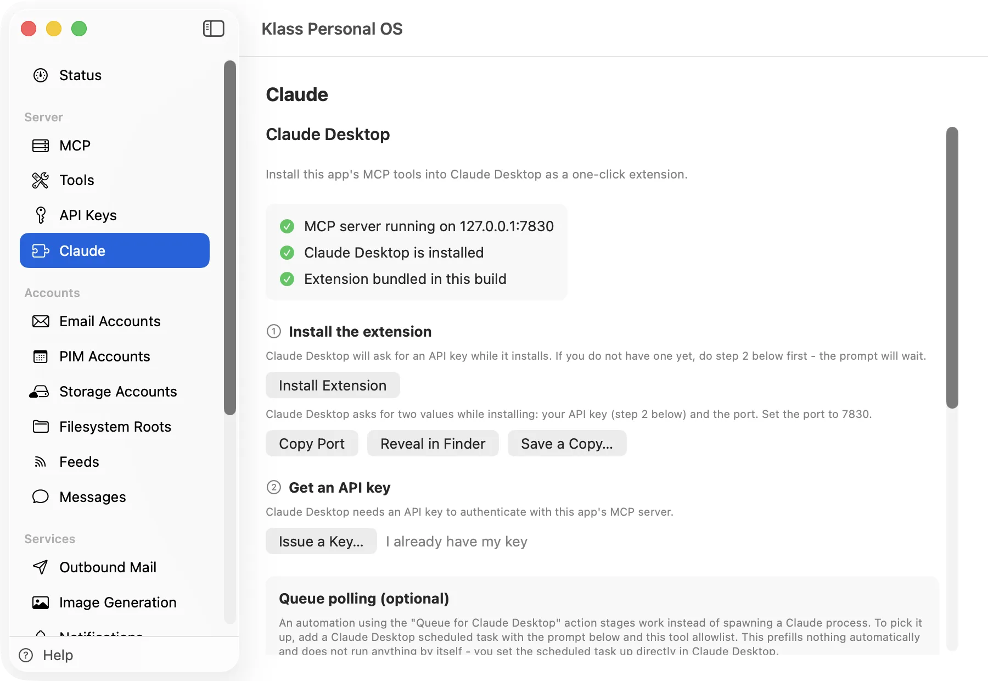The width and height of the screenshot is (988, 681).
Task: Click the main content vertical scrollbar
Action: click(x=952, y=267)
